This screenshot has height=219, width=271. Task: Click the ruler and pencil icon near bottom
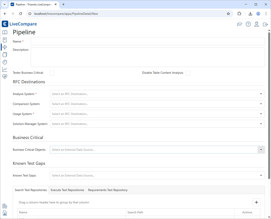click(5, 206)
